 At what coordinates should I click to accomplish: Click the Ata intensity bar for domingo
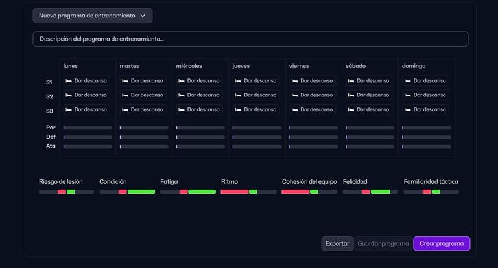[427, 147]
